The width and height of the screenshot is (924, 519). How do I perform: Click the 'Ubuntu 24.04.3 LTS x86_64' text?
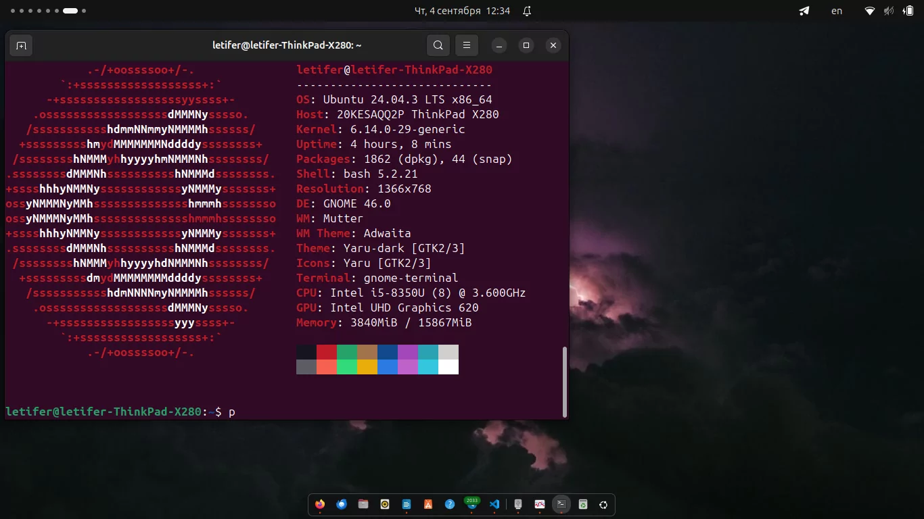point(408,100)
